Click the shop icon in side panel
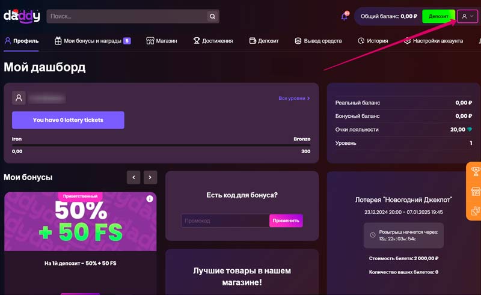Screen dimensions: 481x295 click(x=476, y=191)
